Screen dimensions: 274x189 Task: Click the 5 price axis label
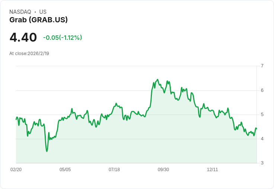point(262,115)
